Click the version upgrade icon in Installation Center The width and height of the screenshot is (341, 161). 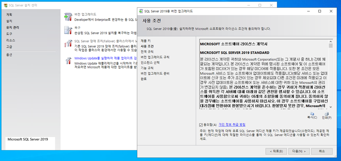67,17
